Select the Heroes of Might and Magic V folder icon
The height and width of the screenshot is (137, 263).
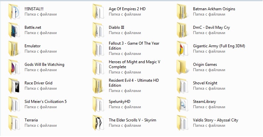98,67
